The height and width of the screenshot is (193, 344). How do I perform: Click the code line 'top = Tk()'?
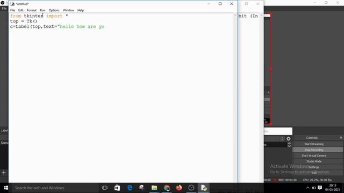[24, 21]
